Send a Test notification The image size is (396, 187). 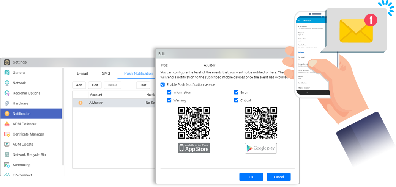143,85
